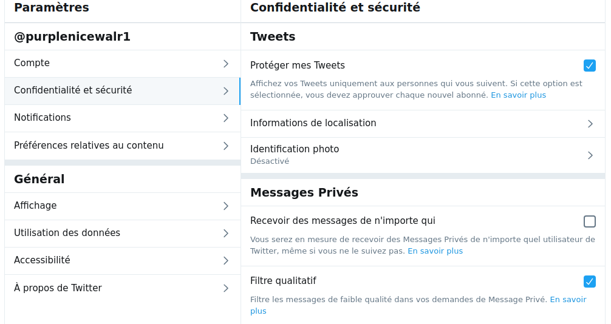Click the chevron arrow beside Compte
The image size is (611, 324).
226,64
